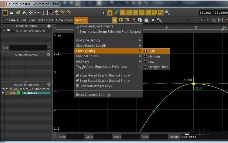Click the second orange wave icon
The width and height of the screenshot is (228, 143).
[x=69, y=12]
